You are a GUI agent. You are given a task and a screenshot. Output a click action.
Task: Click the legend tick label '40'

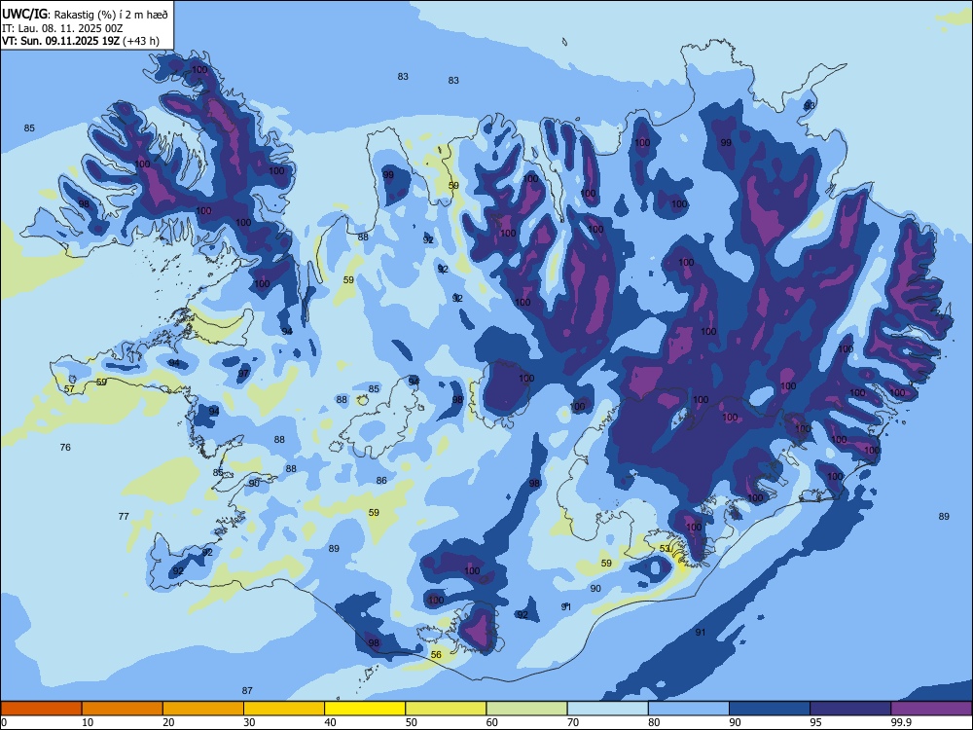[x=331, y=722]
